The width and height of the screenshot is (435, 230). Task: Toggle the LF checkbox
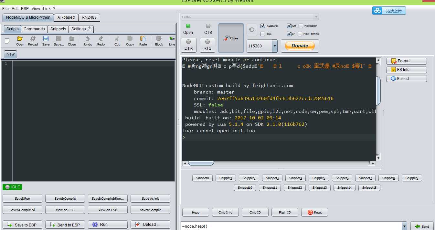click(289, 34)
